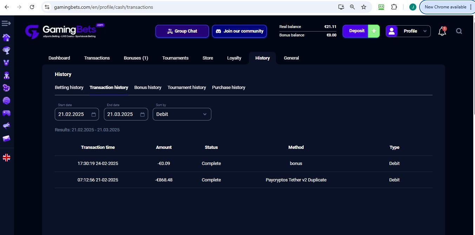Viewport: 475px width, 235px height.
Task: Bookmark this page with the star icon
Action: 364,7
